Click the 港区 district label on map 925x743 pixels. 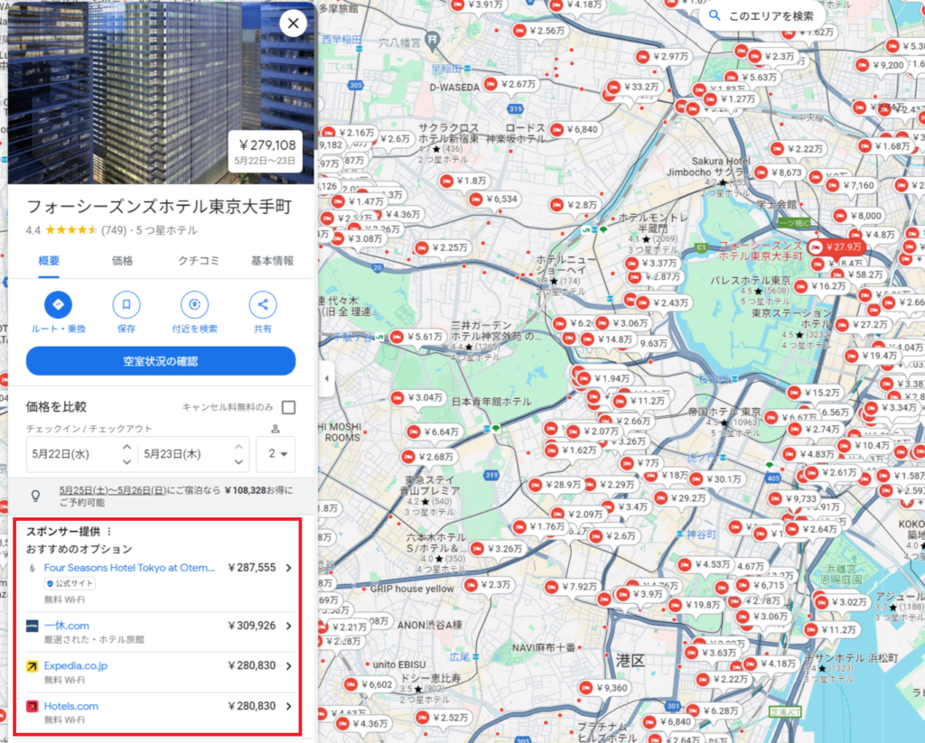pyautogui.click(x=630, y=661)
